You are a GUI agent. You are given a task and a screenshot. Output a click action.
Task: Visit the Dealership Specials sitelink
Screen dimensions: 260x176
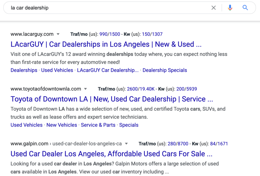[x=165, y=70]
